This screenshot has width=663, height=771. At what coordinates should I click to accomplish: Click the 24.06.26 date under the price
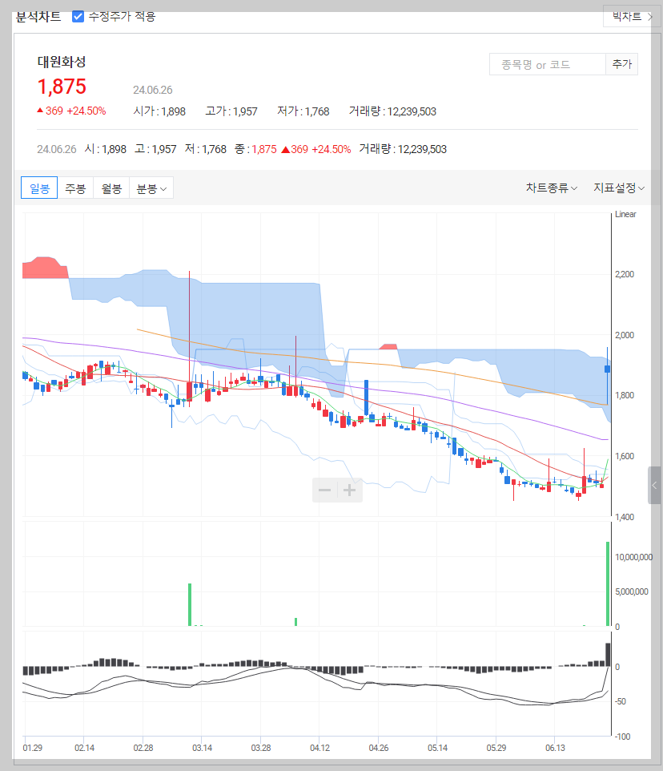tap(153, 90)
